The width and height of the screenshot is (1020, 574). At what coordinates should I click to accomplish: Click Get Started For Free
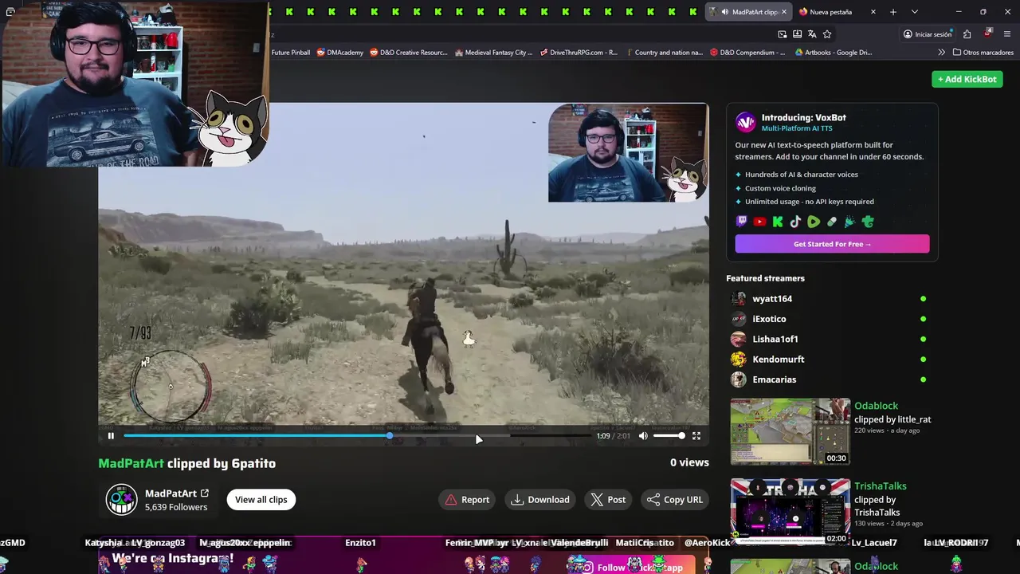pos(832,244)
